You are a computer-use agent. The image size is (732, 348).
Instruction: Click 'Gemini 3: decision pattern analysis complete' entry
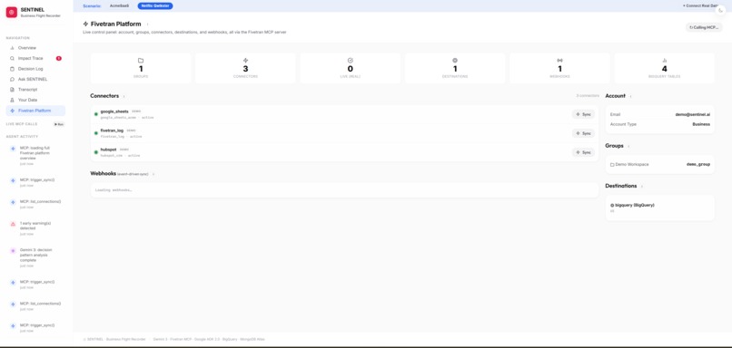click(x=37, y=257)
